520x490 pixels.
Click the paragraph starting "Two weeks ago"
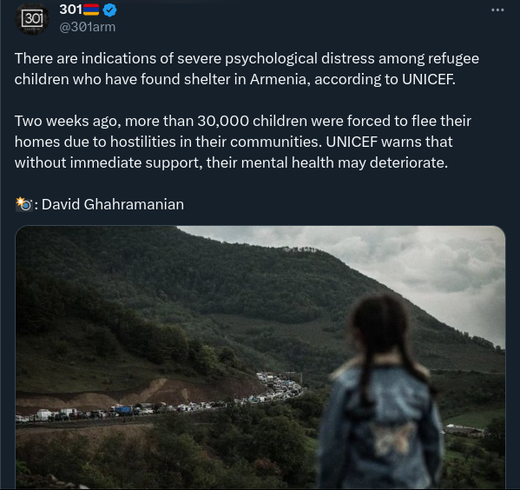click(243, 142)
